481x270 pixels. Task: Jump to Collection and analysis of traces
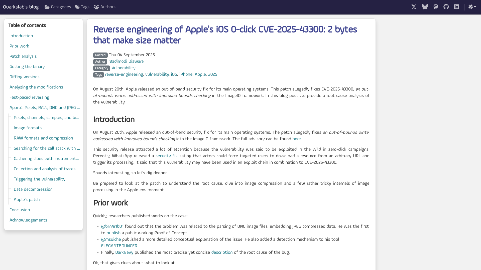pyautogui.click(x=45, y=169)
